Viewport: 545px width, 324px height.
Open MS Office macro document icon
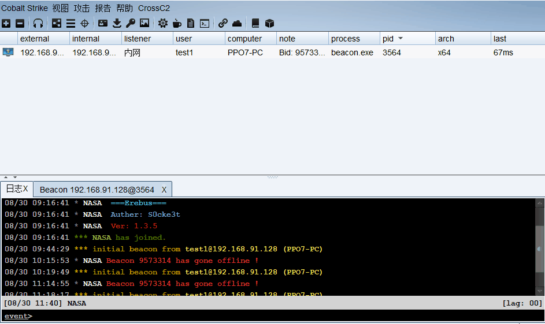[x=191, y=23]
